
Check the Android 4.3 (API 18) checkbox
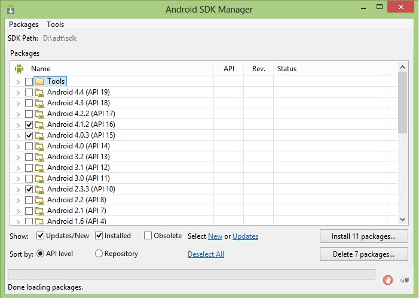point(29,104)
